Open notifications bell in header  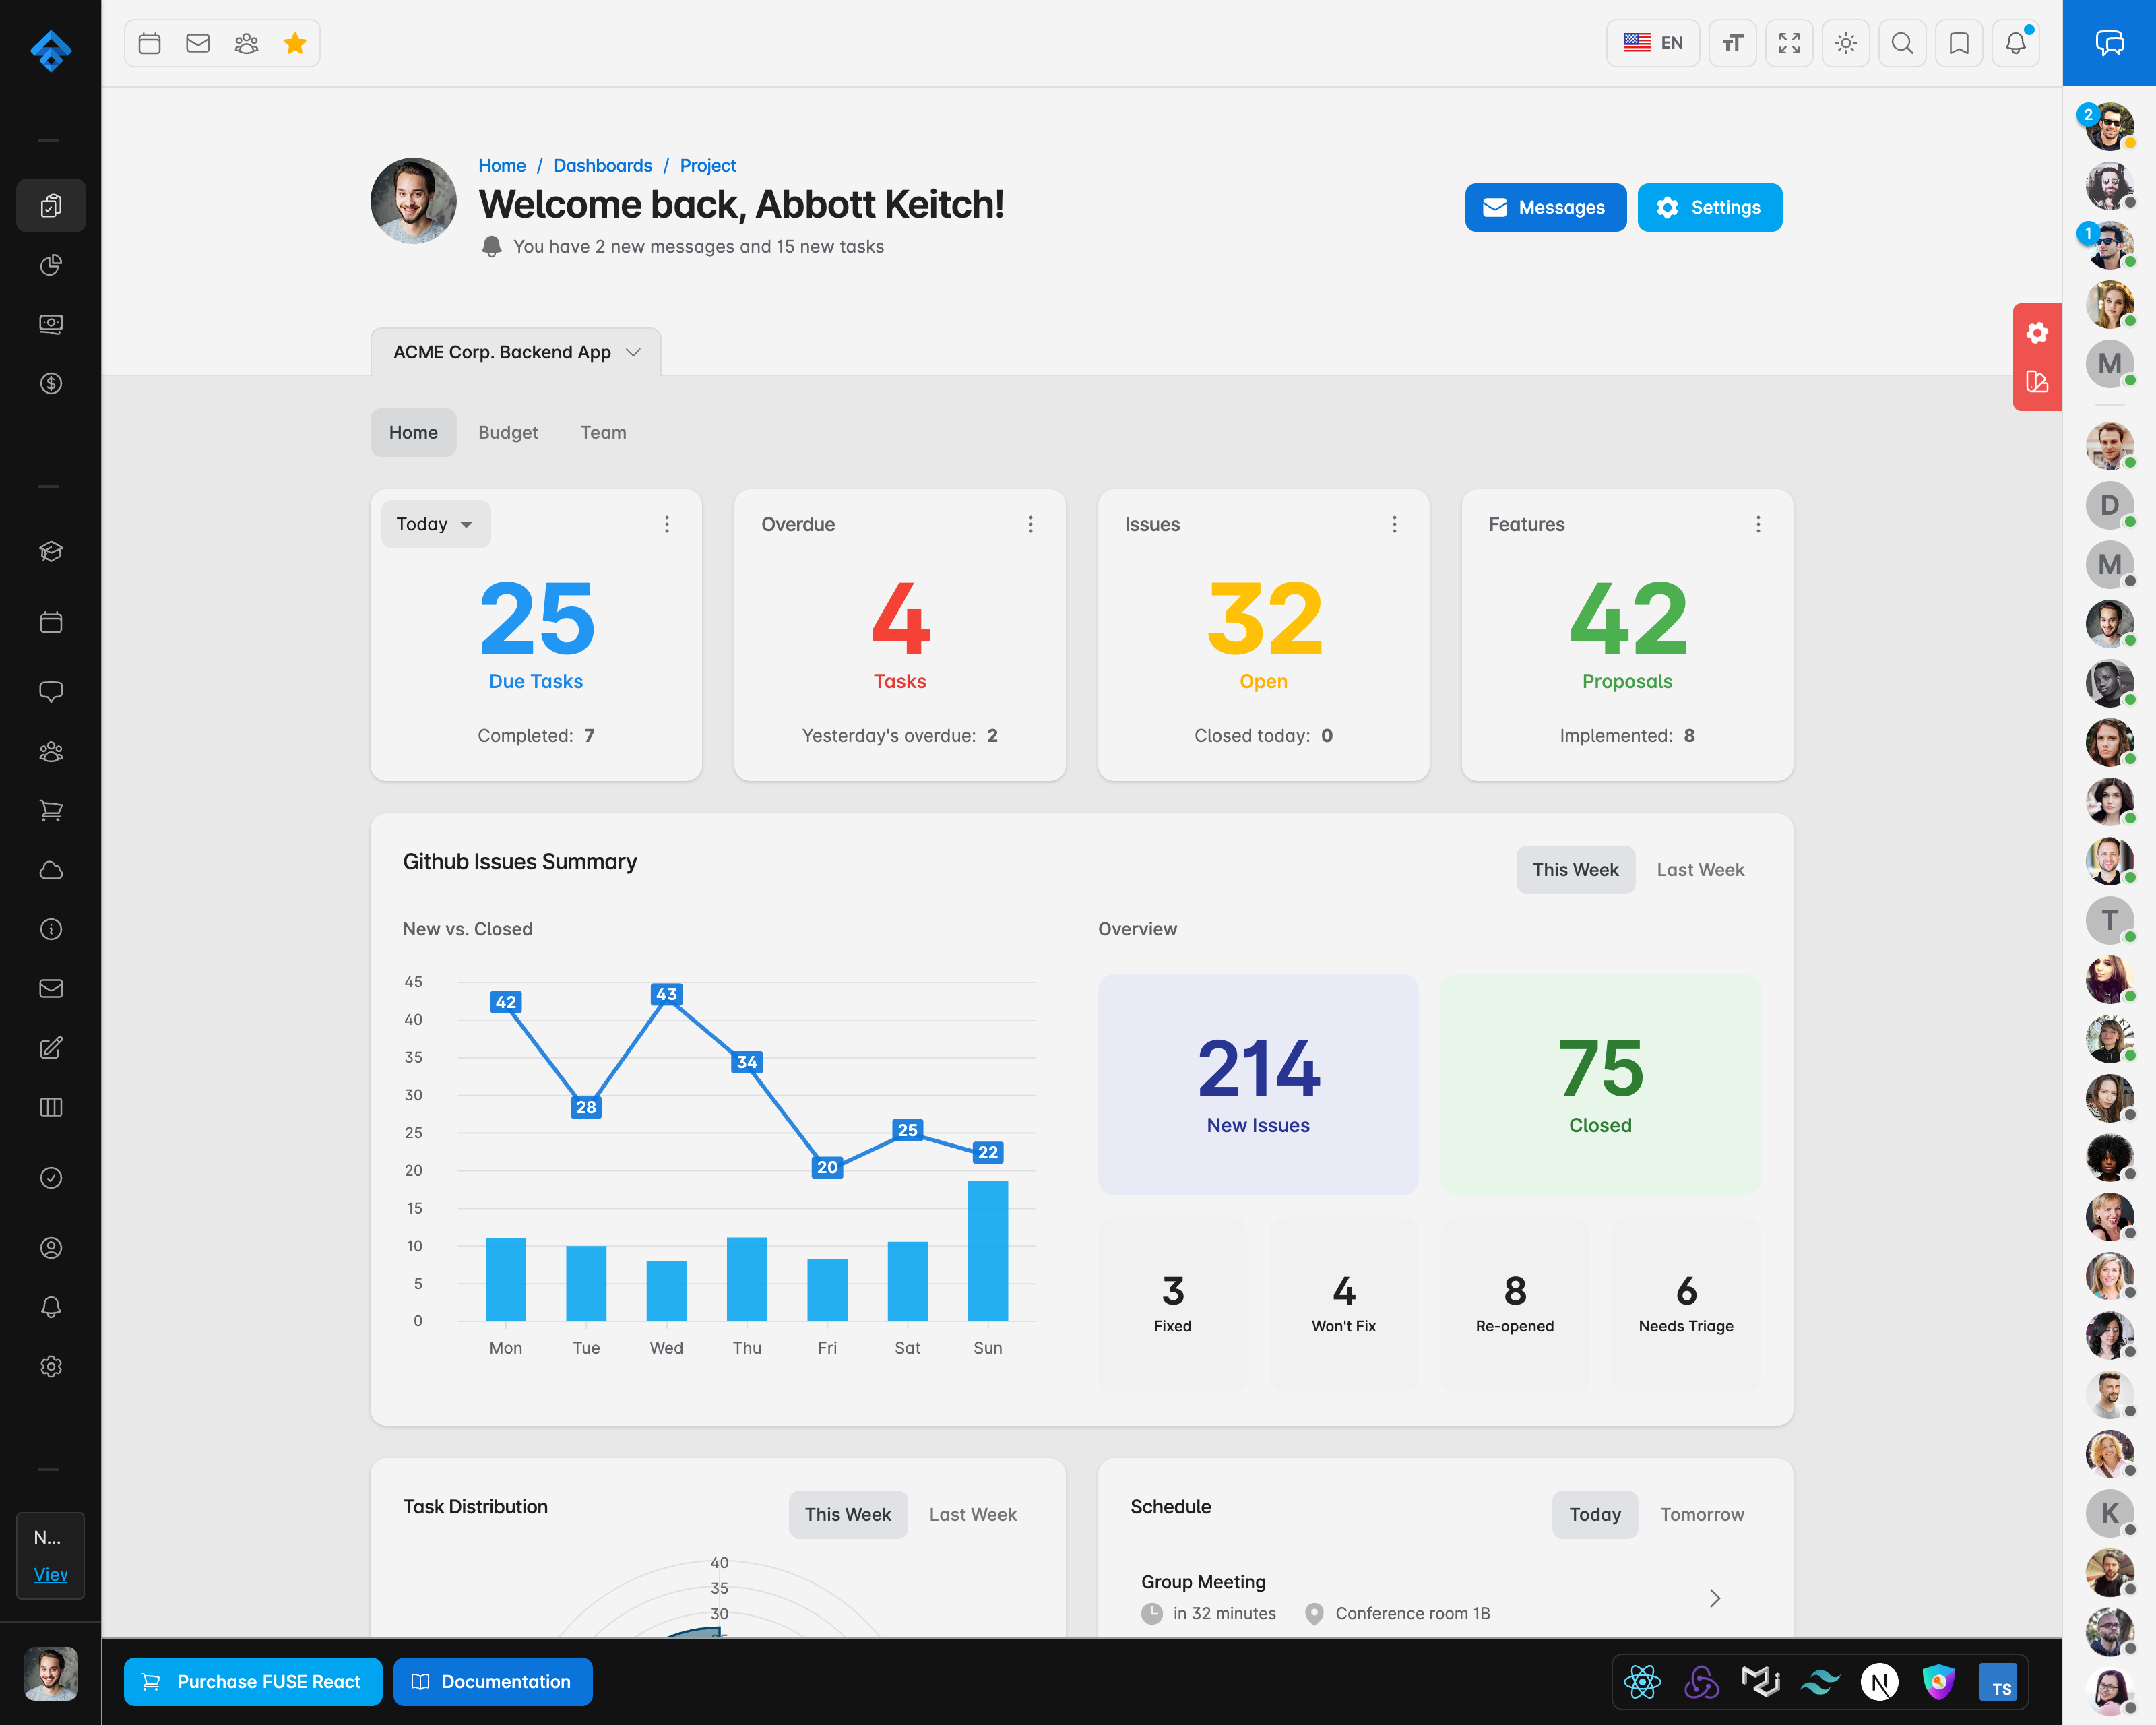tap(2015, 43)
